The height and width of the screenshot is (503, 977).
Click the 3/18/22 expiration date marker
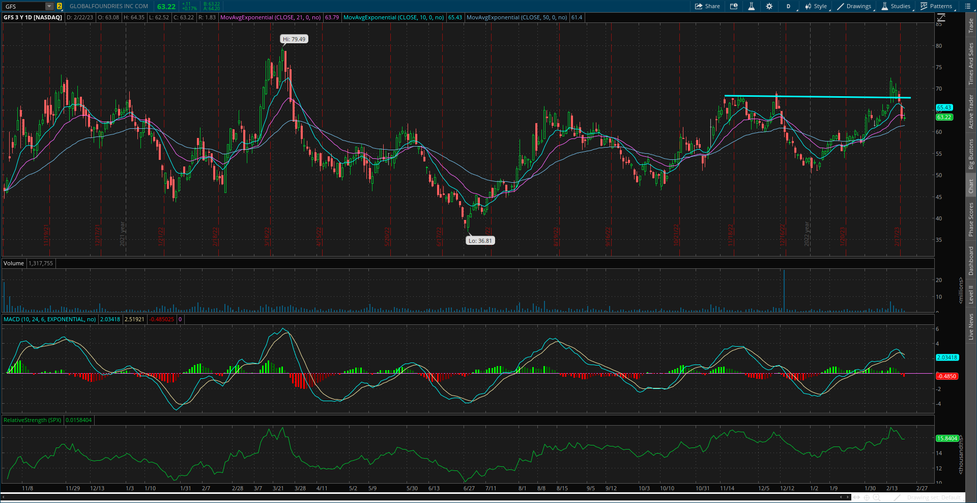[267, 236]
